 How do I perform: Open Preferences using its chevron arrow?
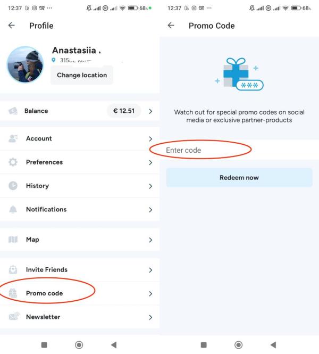coord(150,162)
